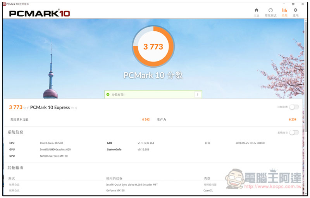Viewport: 310px width, 198px height.
Task: Click the PCMark 10 Express heading
Action: pos(50,108)
